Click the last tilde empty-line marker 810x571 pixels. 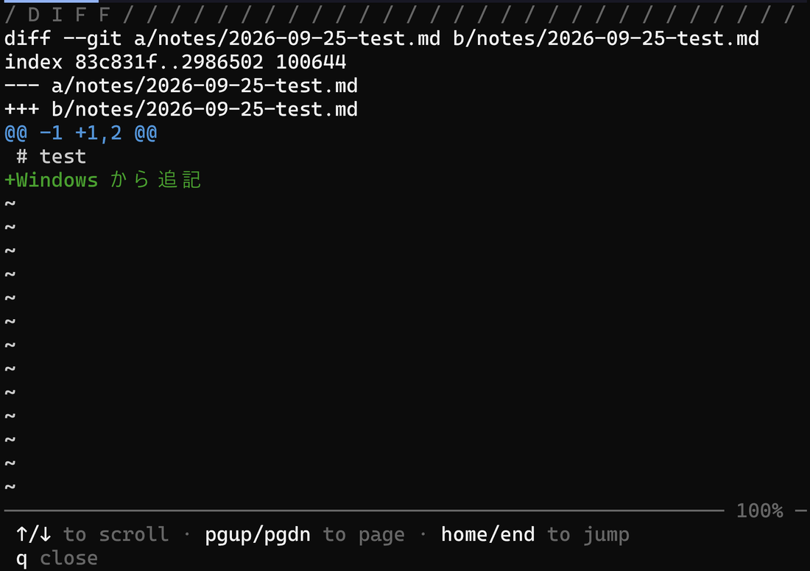pyautogui.click(x=10, y=487)
